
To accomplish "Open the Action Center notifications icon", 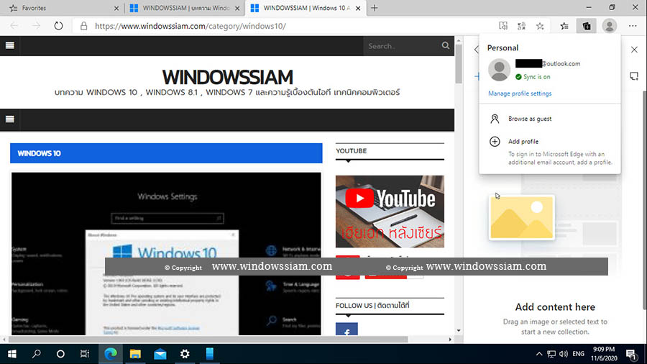I will (631, 354).
